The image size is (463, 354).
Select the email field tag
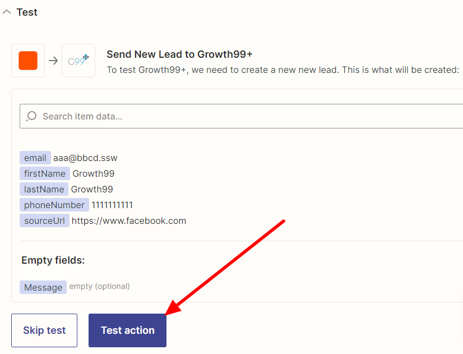coord(35,158)
